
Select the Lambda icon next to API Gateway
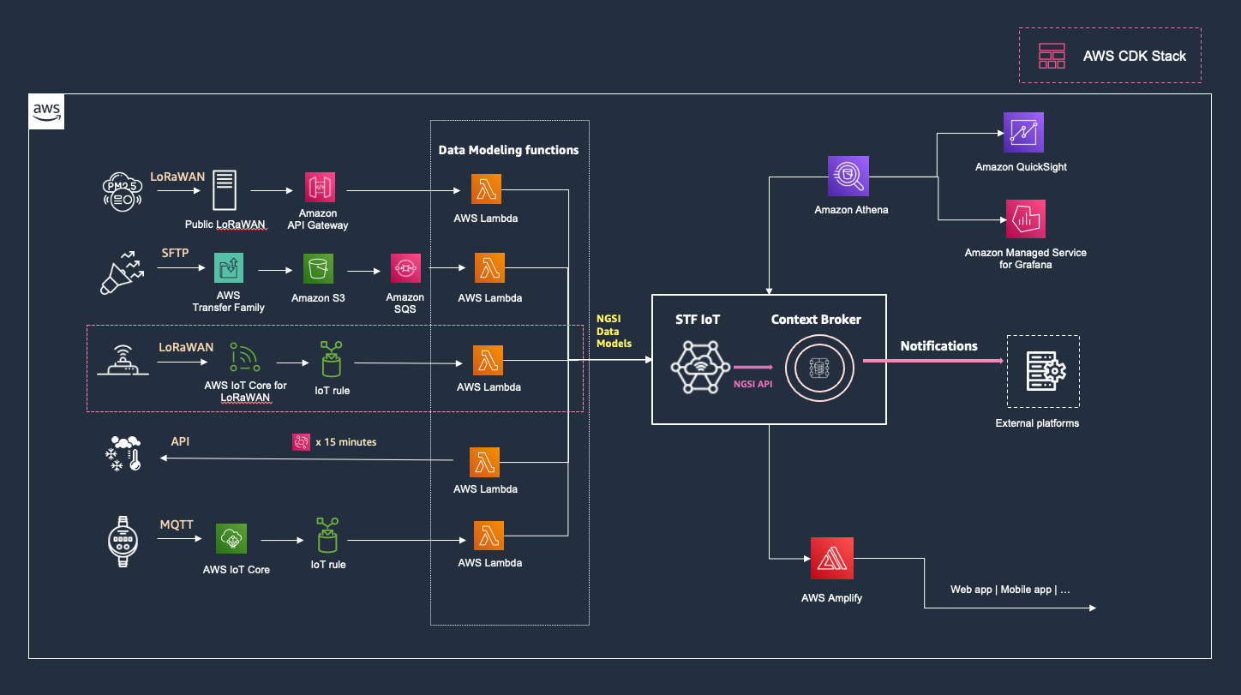486,189
